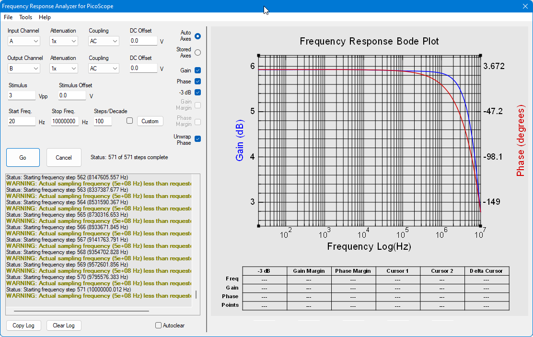Open Output Channel Attenuation dropdown
This screenshot has width=533, height=337.
(x=64, y=69)
